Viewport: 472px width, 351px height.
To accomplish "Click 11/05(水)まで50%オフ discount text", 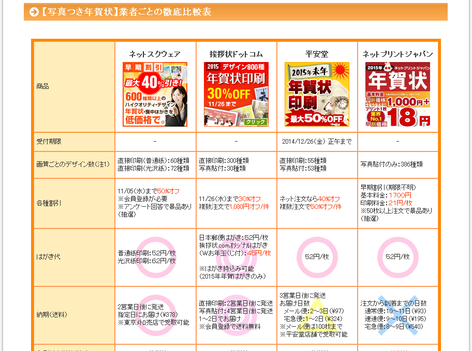I will (x=149, y=191).
